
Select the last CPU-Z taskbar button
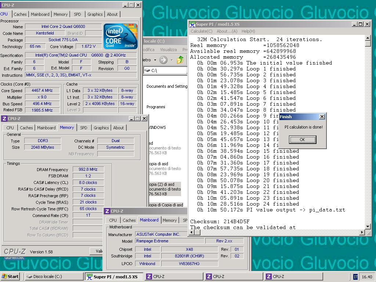click(293, 276)
